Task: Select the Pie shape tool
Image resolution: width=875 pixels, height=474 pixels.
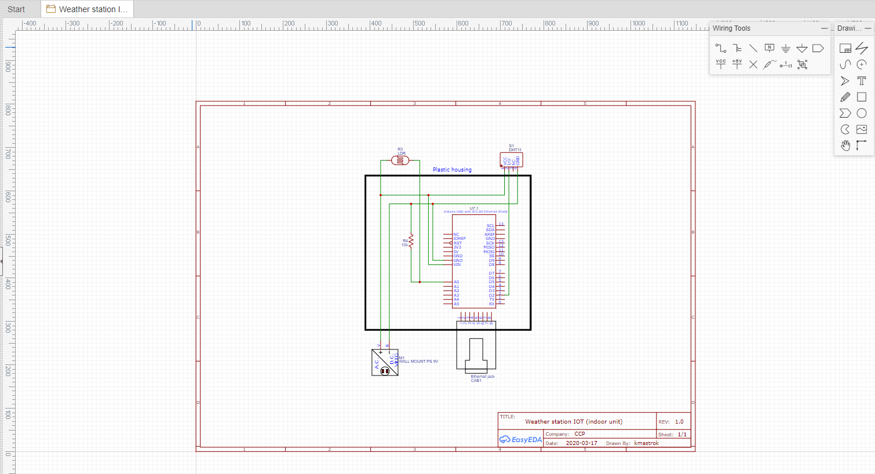Action: tap(845, 129)
